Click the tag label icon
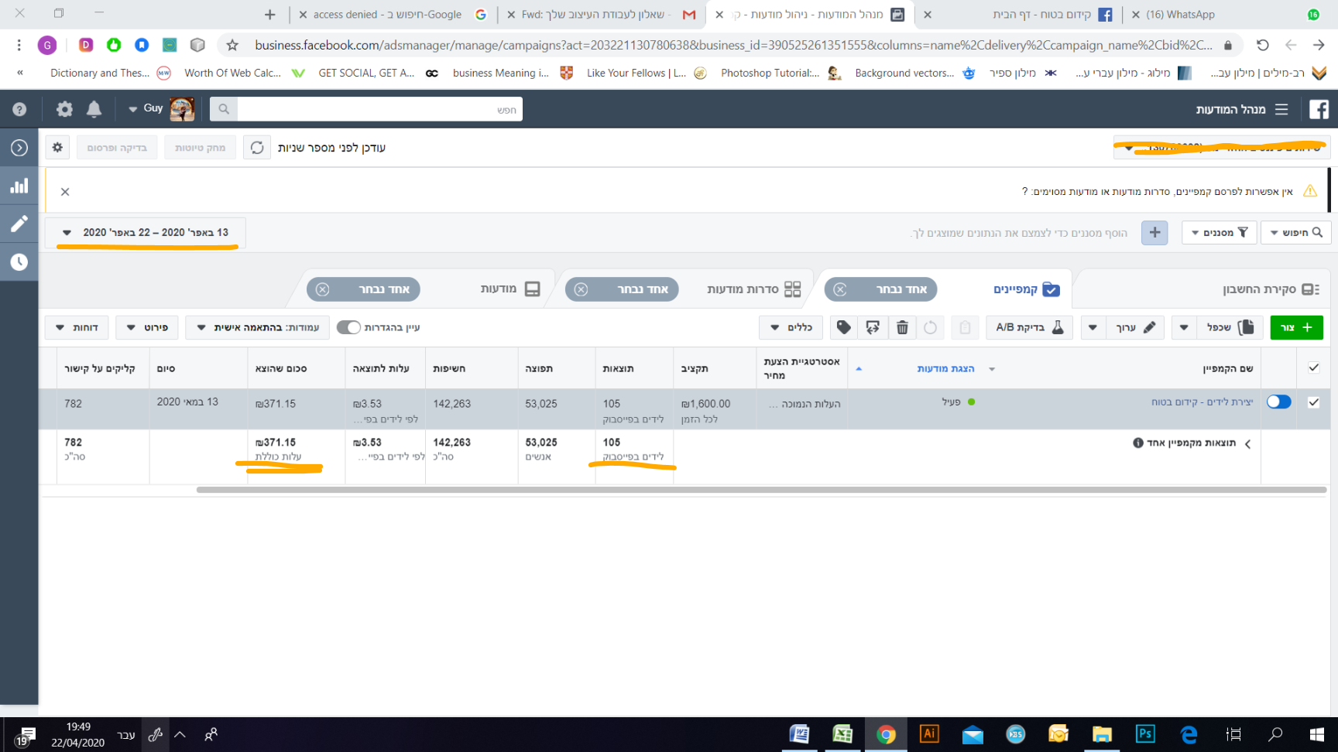Screen dimensions: 1338x752 point(844,327)
